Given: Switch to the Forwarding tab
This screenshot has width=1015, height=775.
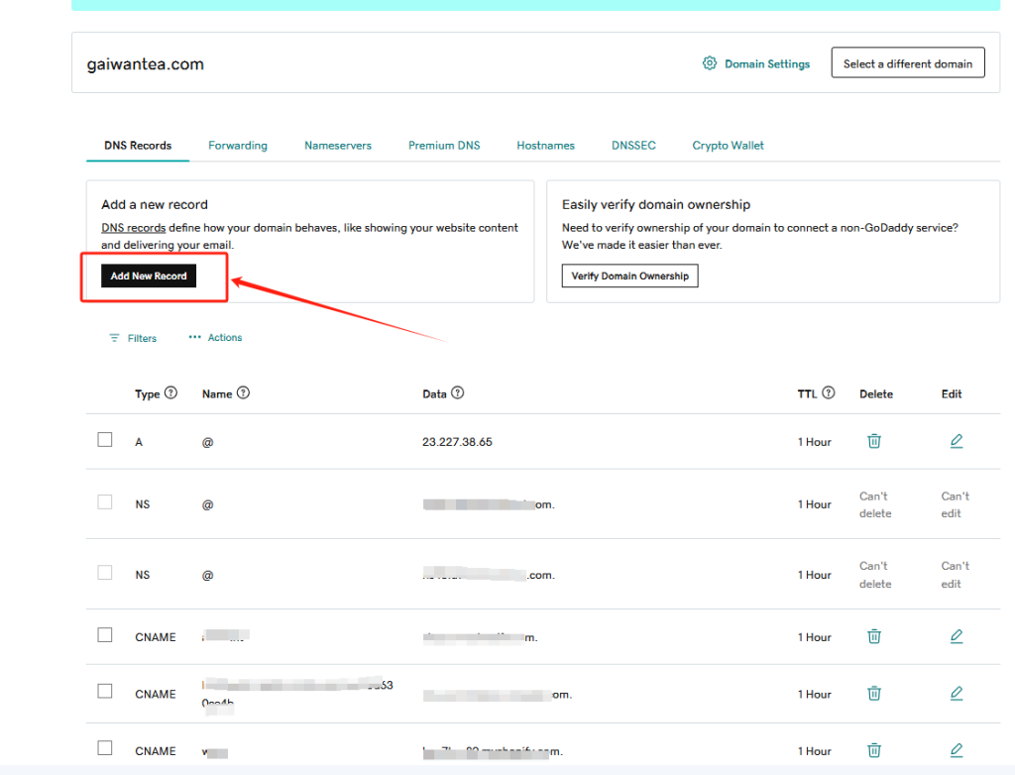Looking at the screenshot, I should (x=238, y=146).
